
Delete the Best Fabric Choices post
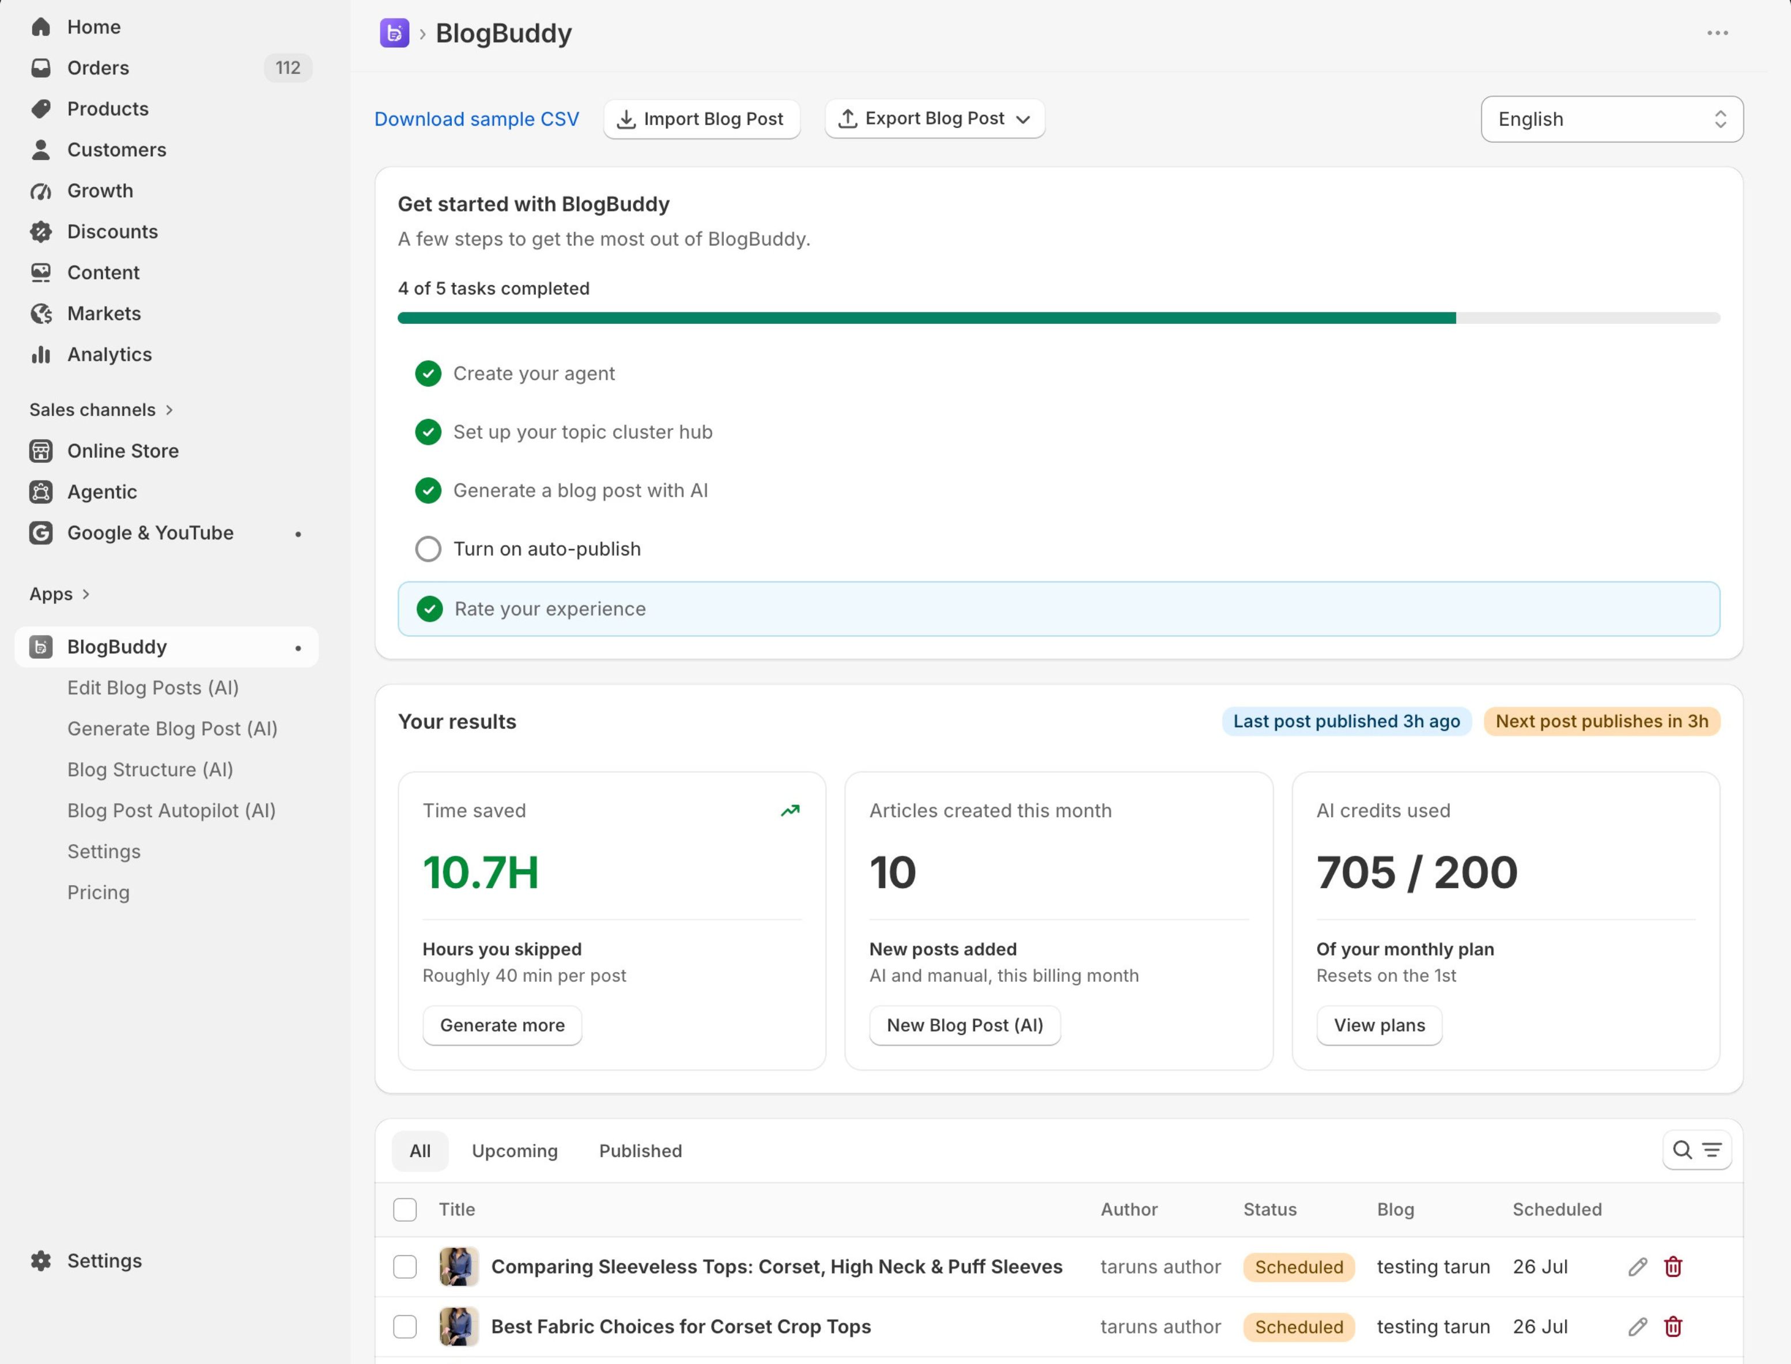point(1673,1327)
